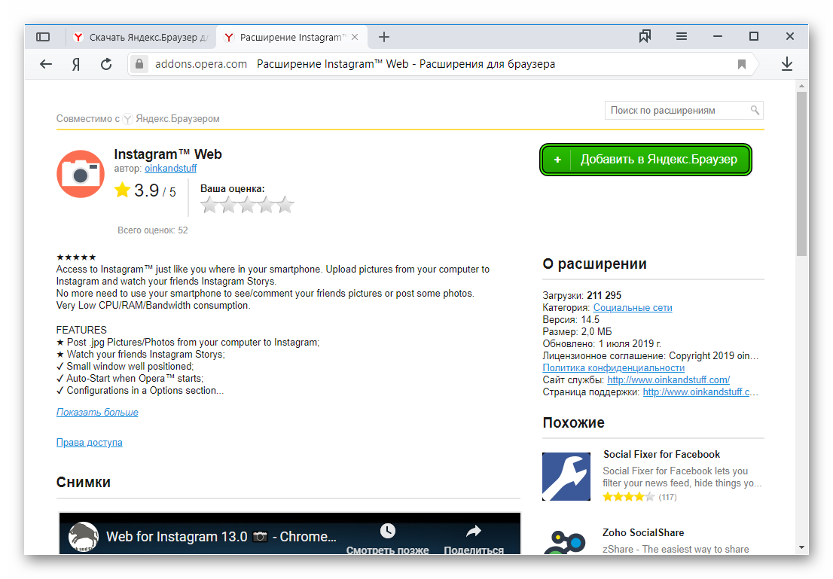Viewport: 833px width, 579px height.
Task: Open the Social Fixer for Facebook title
Action: pos(661,454)
